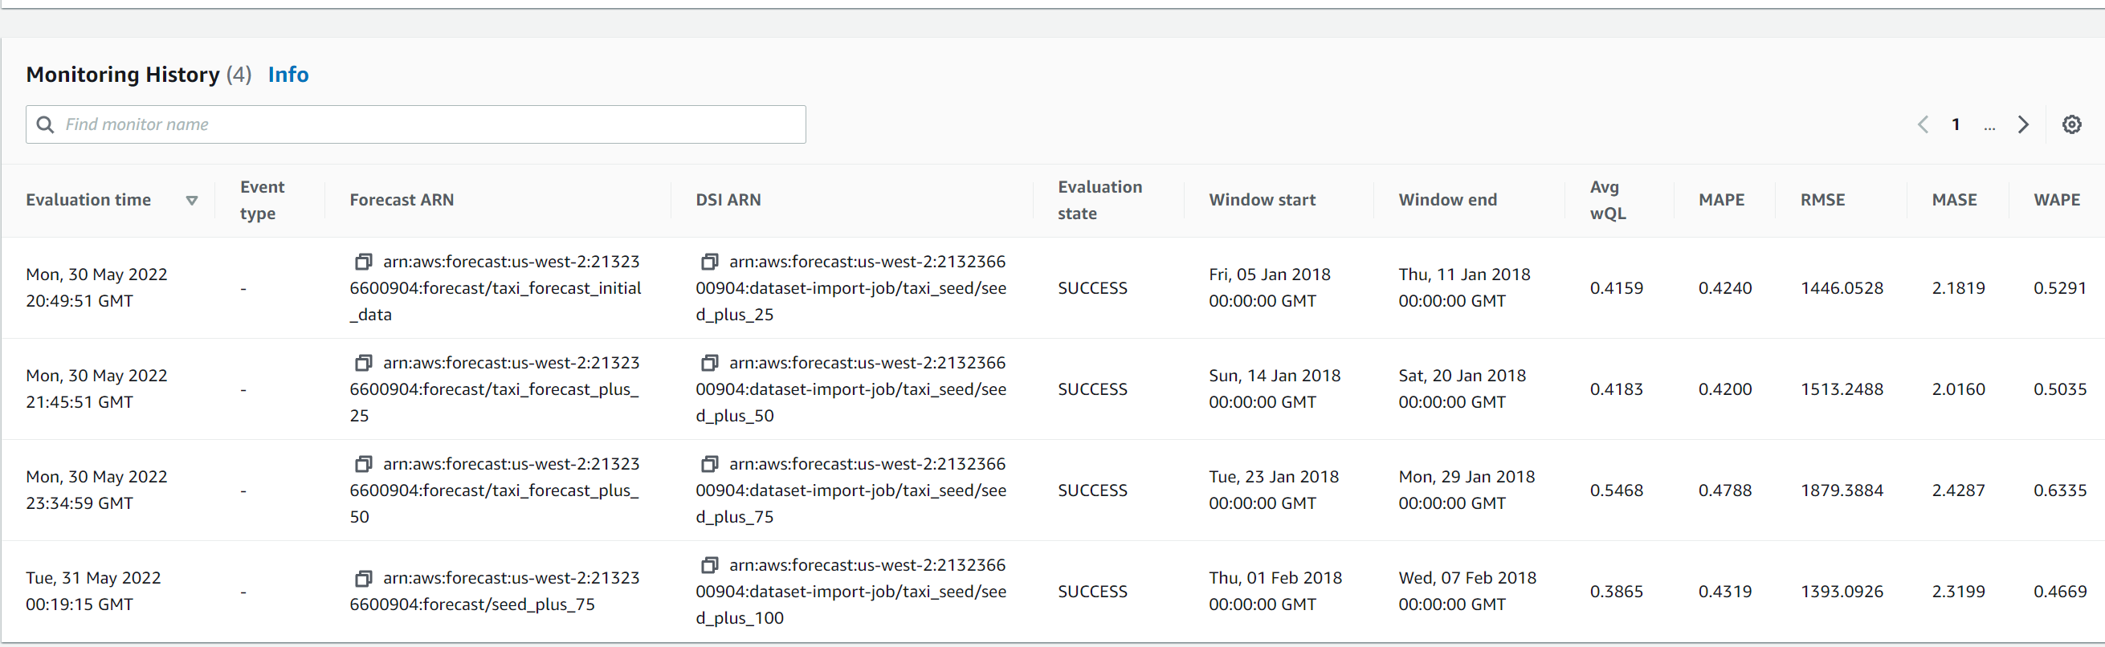Image resolution: width=2105 pixels, height=647 pixels.
Task: Click RMSE column header
Action: [1822, 200]
